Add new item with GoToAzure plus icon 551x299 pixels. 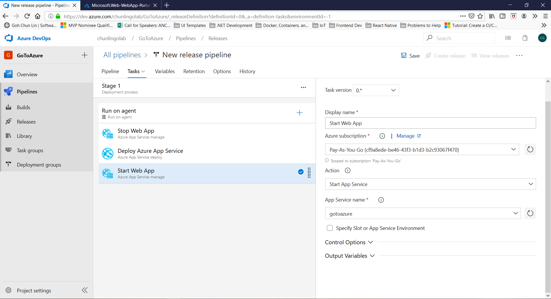pos(84,55)
